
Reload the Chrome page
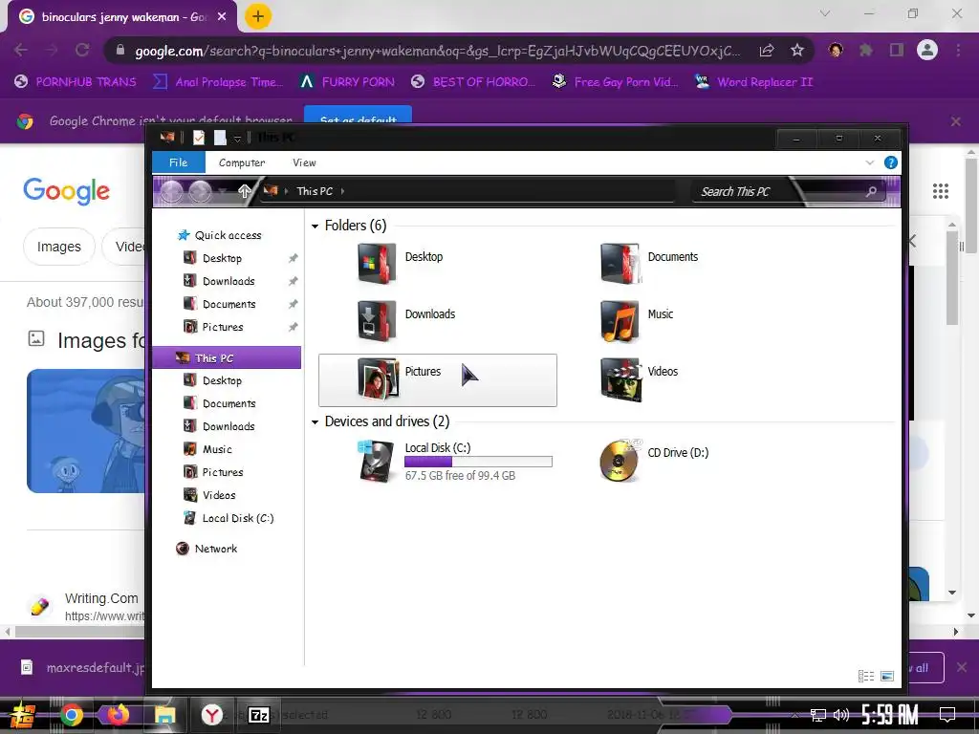(82, 50)
